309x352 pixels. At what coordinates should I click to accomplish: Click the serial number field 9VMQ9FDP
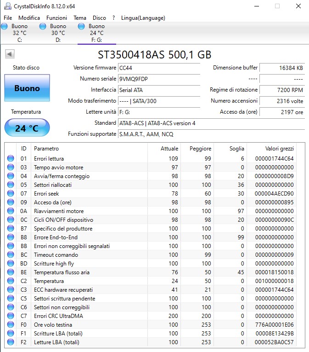[159, 79]
